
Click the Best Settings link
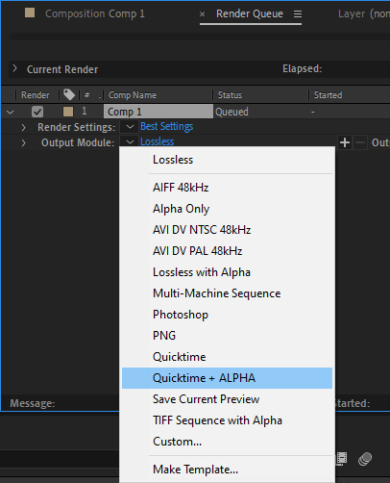(x=166, y=127)
